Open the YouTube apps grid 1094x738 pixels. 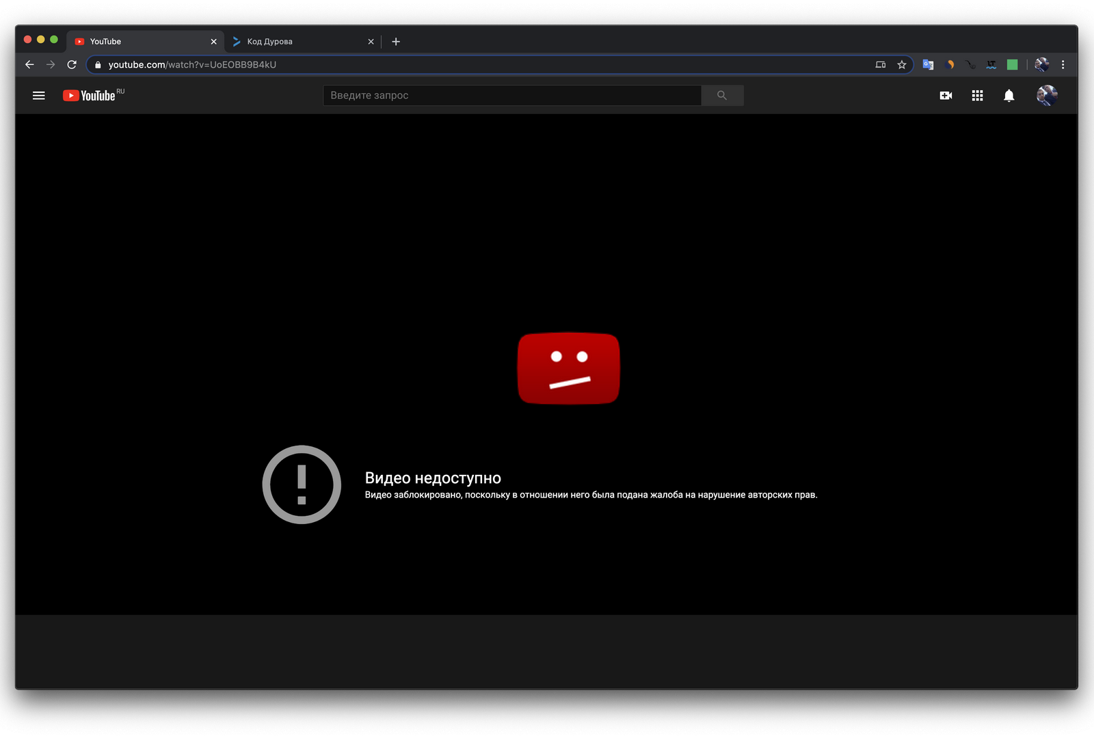(x=977, y=96)
